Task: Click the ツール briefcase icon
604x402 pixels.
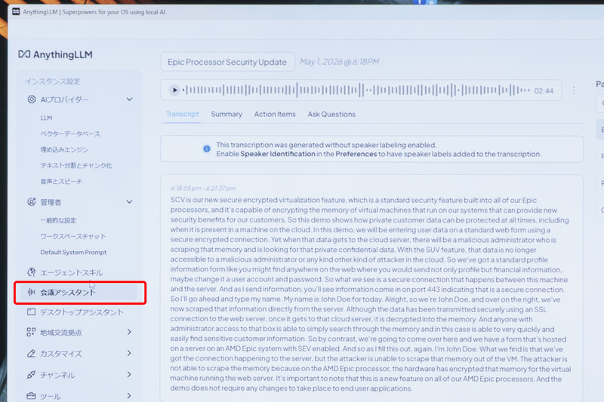Action: (x=31, y=396)
